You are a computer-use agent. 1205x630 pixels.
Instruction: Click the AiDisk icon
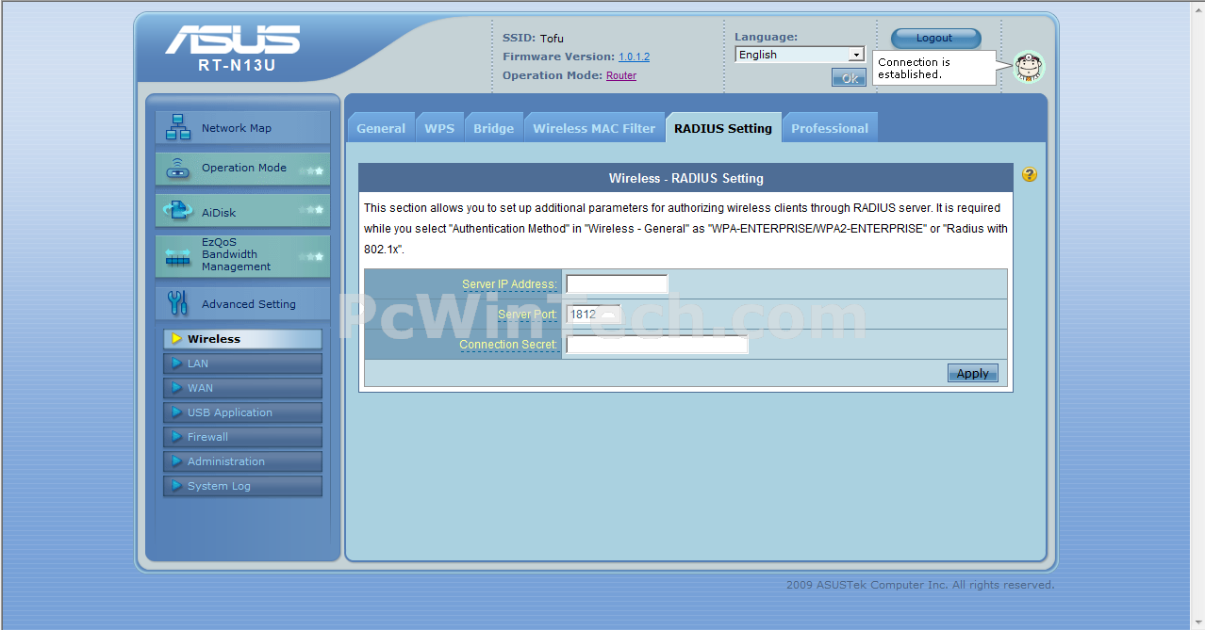click(x=177, y=211)
